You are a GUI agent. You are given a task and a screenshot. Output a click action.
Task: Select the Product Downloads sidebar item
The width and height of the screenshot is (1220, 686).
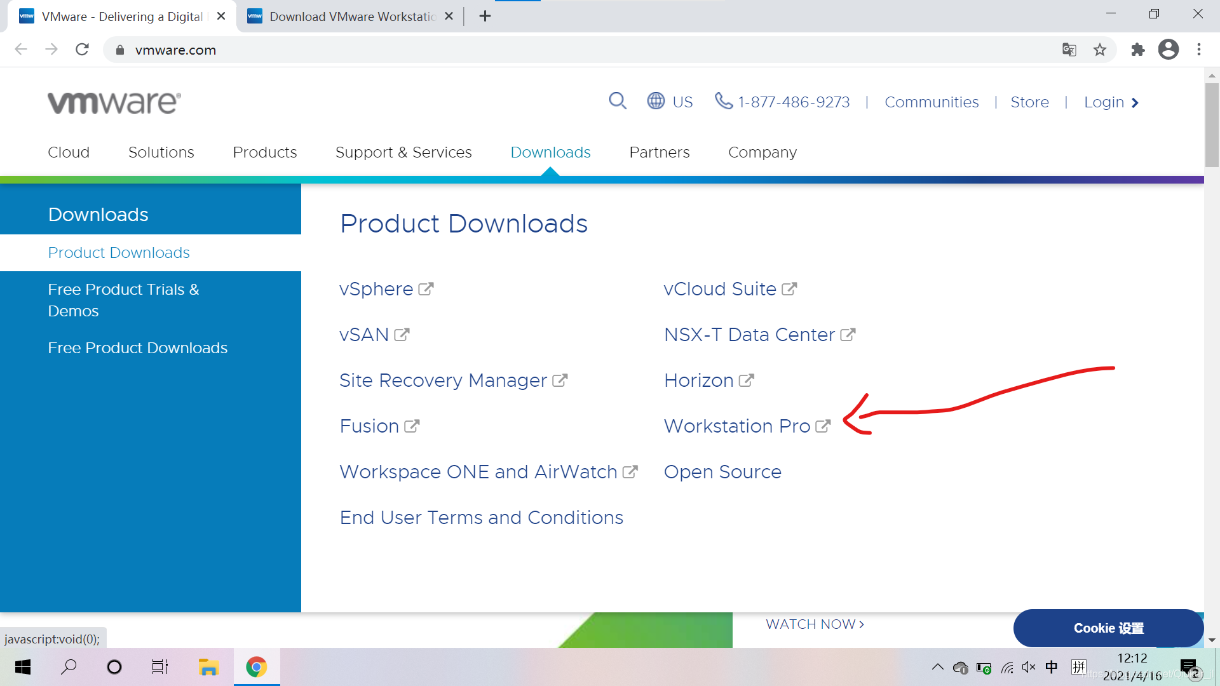118,252
